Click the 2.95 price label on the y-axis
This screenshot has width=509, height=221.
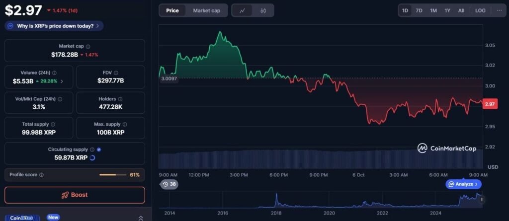490,126
